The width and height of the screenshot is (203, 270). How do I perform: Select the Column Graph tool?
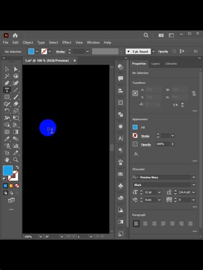(16, 146)
